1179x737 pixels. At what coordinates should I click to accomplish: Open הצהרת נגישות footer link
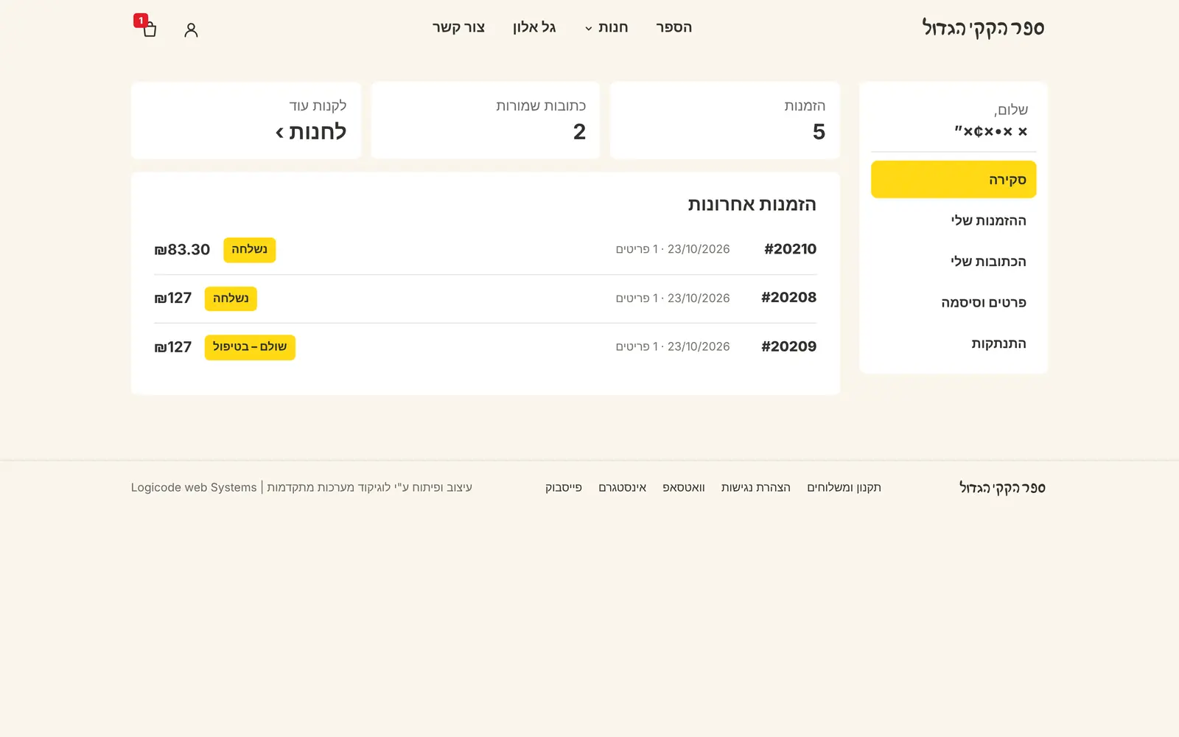pos(756,487)
